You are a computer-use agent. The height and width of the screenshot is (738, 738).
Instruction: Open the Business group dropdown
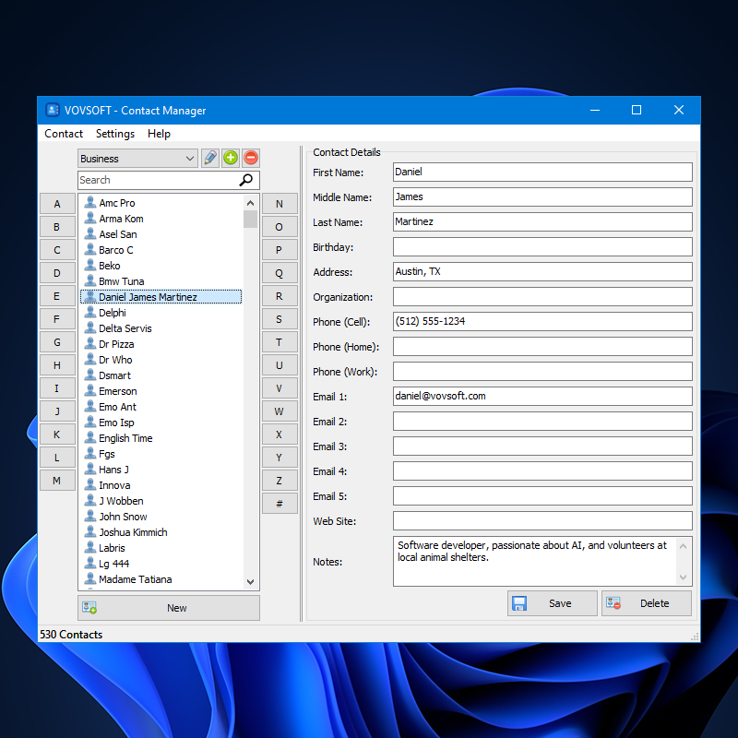[x=137, y=158]
